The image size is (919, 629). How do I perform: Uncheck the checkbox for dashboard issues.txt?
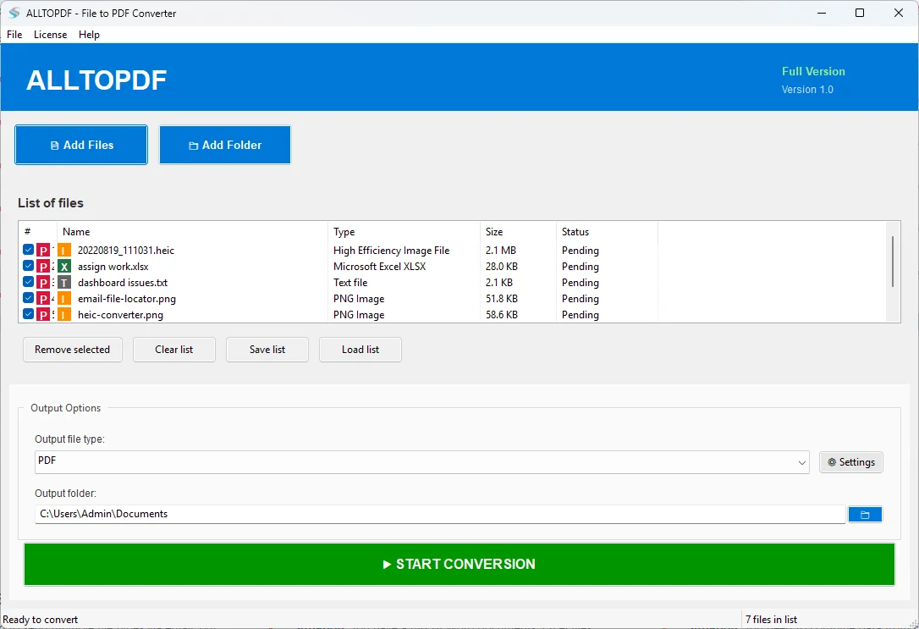28,282
